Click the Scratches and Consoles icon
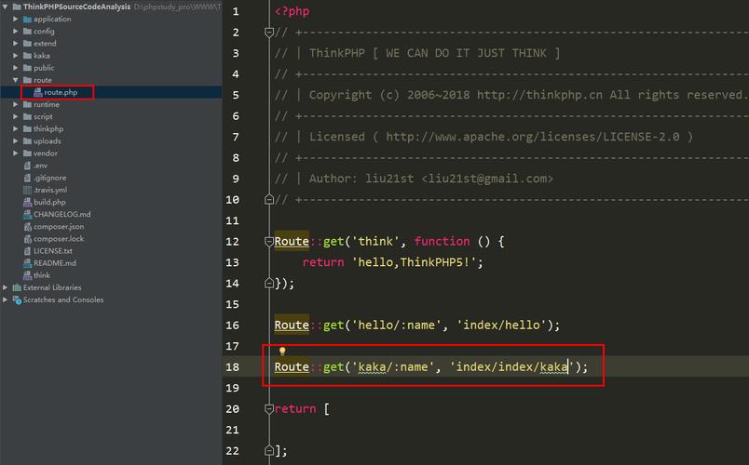The height and width of the screenshot is (465, 749). point(17,300)
